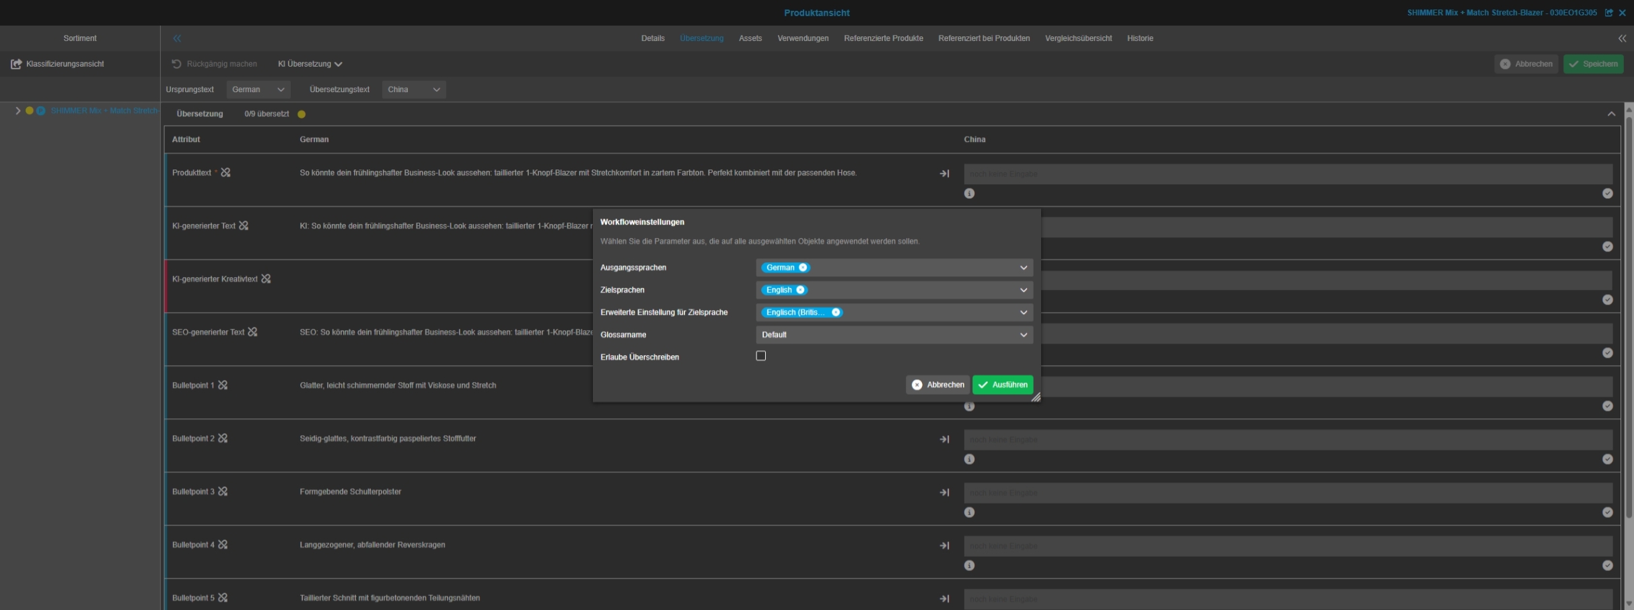1634x610 pixels.
Task: Click unlink icon next to Bulletpoint 1
Action: click(x=223, y=385)
